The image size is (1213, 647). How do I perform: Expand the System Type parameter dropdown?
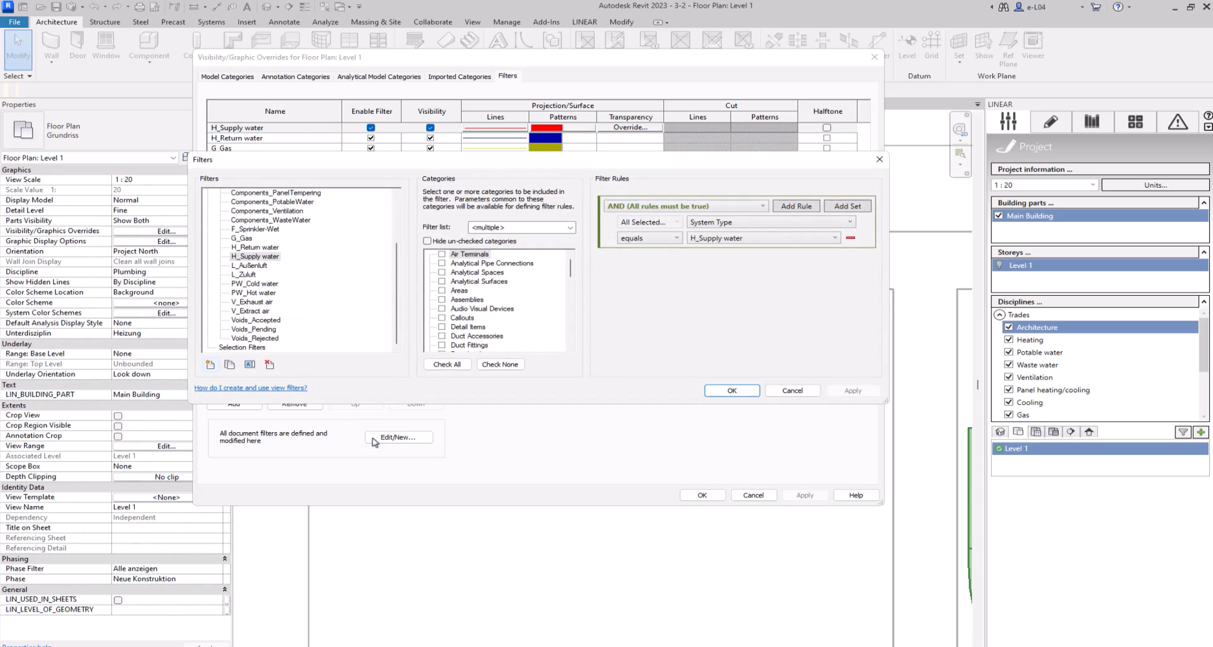coord(771,223)
